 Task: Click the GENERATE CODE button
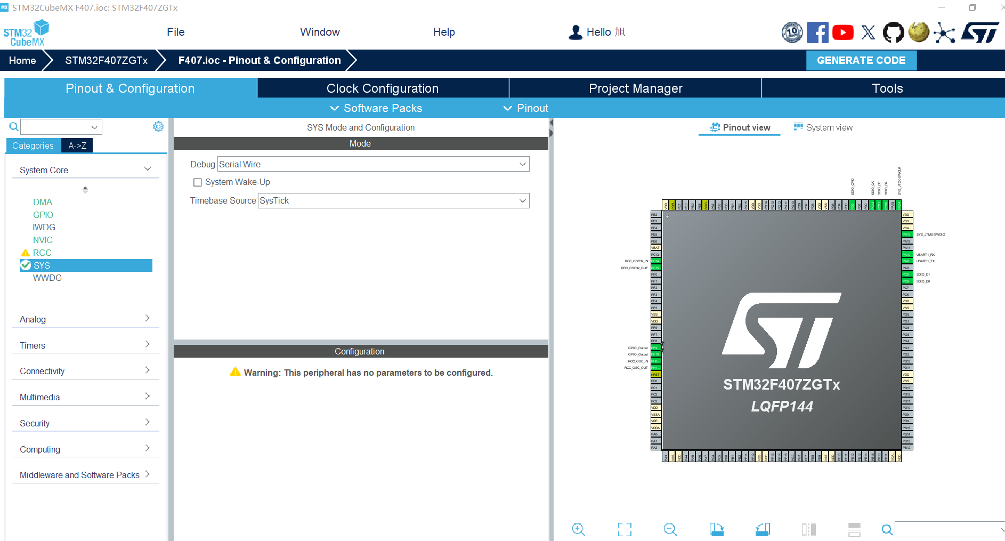coord(861,60)
